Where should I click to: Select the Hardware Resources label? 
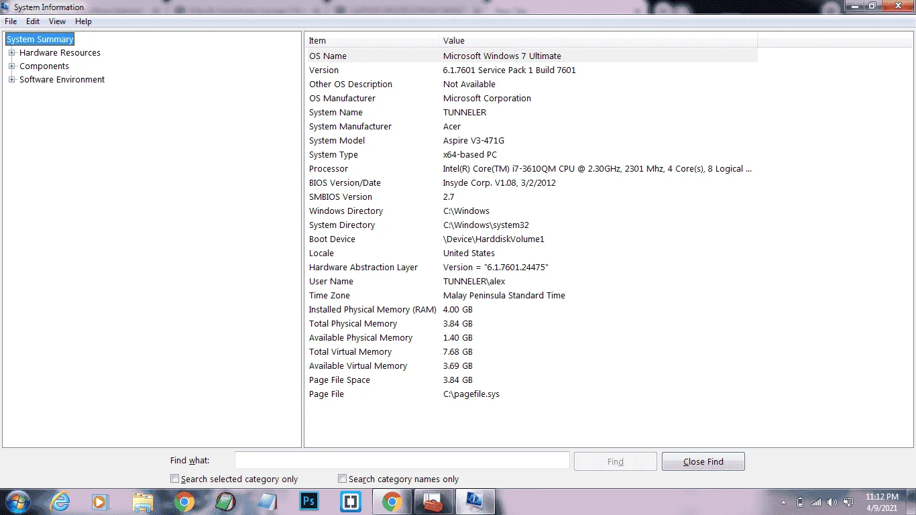coord(60,53)
